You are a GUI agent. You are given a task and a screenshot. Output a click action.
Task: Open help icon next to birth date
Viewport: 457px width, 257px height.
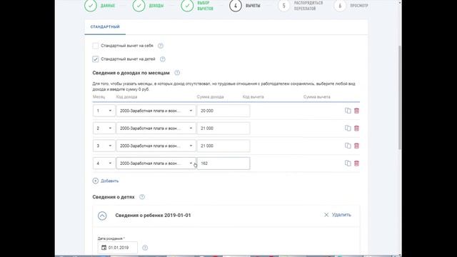click(145, 248)
